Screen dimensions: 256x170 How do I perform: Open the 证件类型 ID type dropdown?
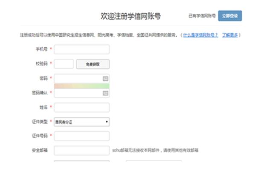click(x=82, y=122)
